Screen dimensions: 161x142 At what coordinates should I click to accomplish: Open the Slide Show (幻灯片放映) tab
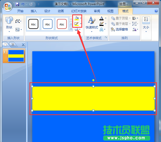(79, 11)
